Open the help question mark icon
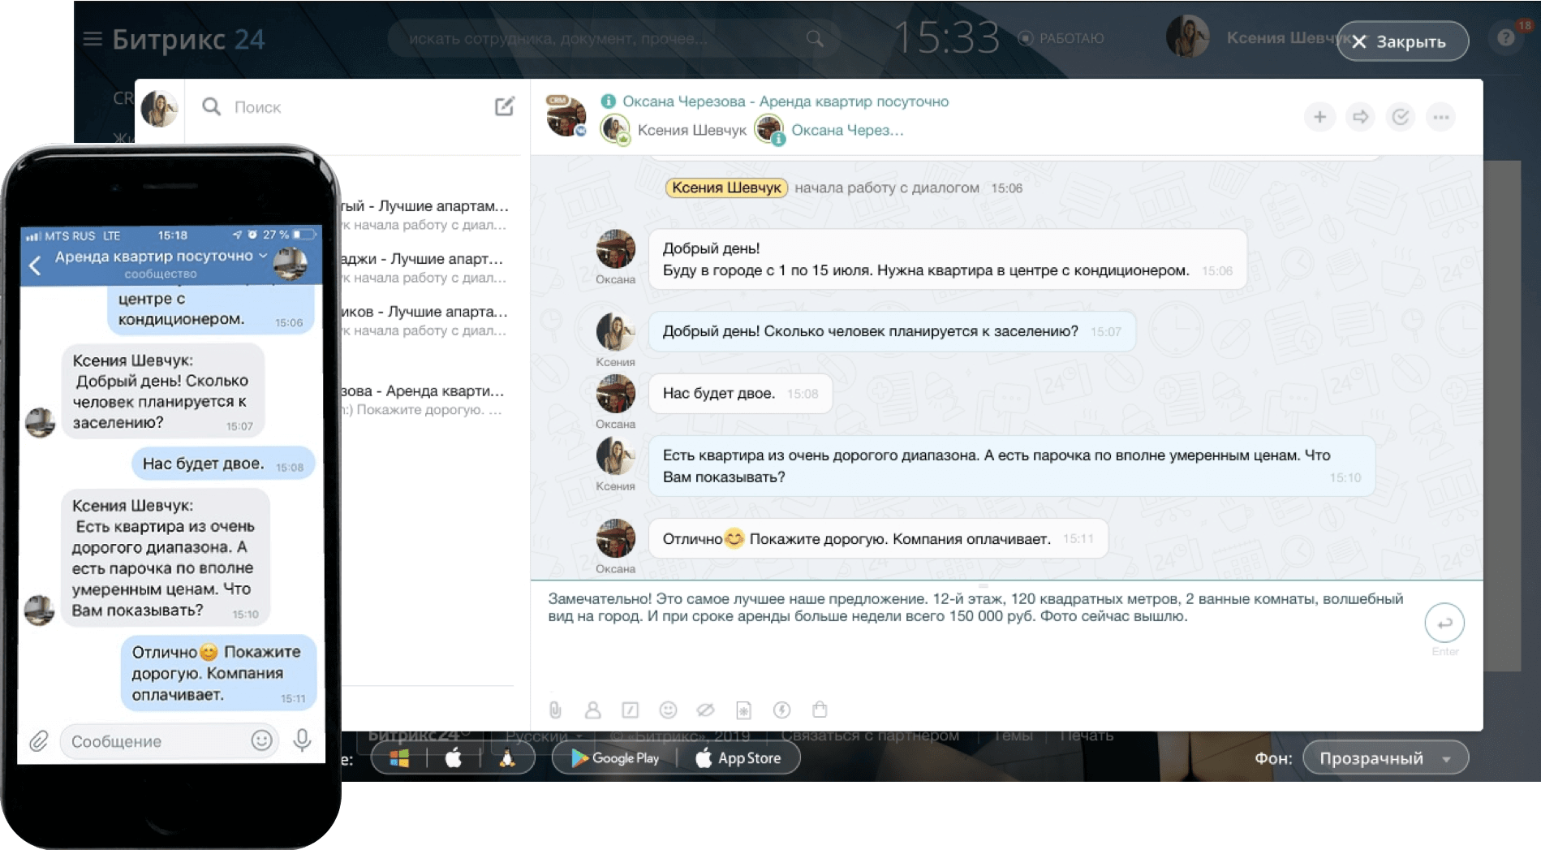 1506,38
